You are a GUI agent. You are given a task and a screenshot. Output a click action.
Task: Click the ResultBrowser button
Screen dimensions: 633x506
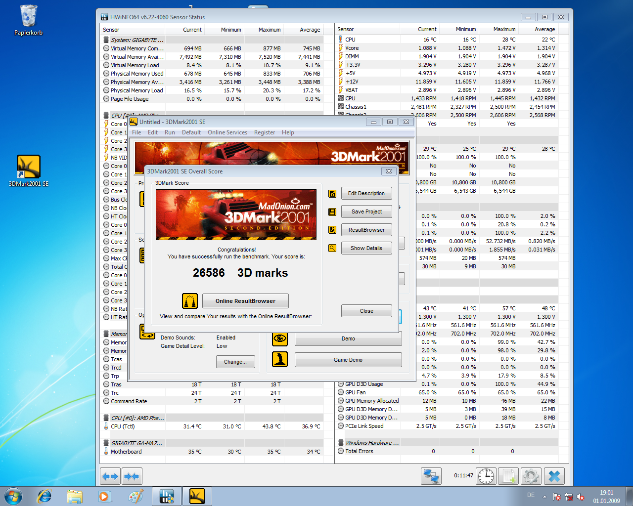coord(366,230)
